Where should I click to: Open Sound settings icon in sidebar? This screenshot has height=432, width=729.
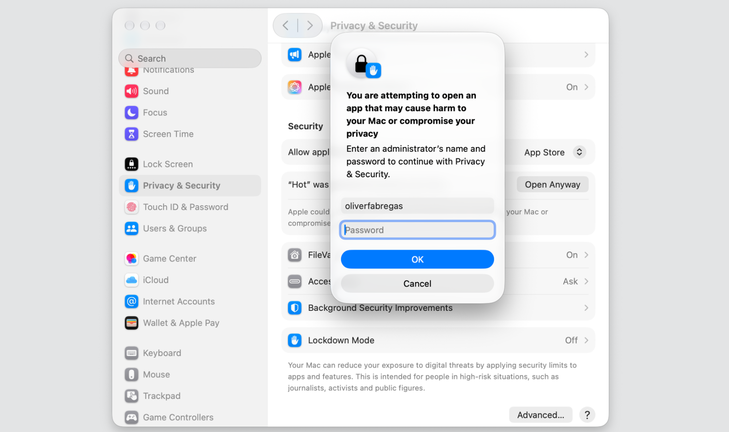pyautogui.click(x=131, y=91)
